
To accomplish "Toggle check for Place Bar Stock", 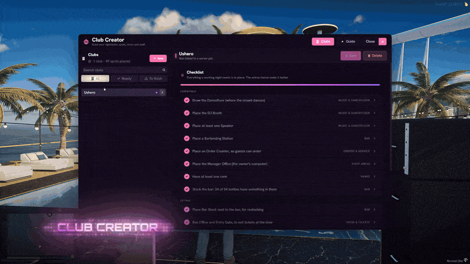I will coord(187,210).
